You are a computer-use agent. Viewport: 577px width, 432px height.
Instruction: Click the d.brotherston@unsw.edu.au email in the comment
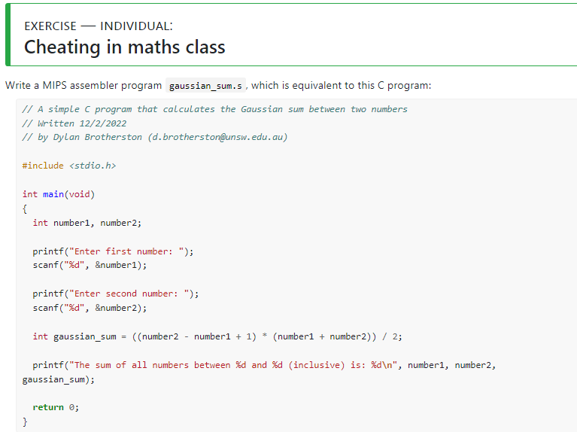coord(217,137)
